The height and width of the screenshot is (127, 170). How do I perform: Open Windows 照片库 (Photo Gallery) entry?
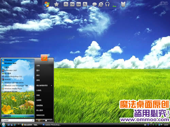tap(10, 92)
